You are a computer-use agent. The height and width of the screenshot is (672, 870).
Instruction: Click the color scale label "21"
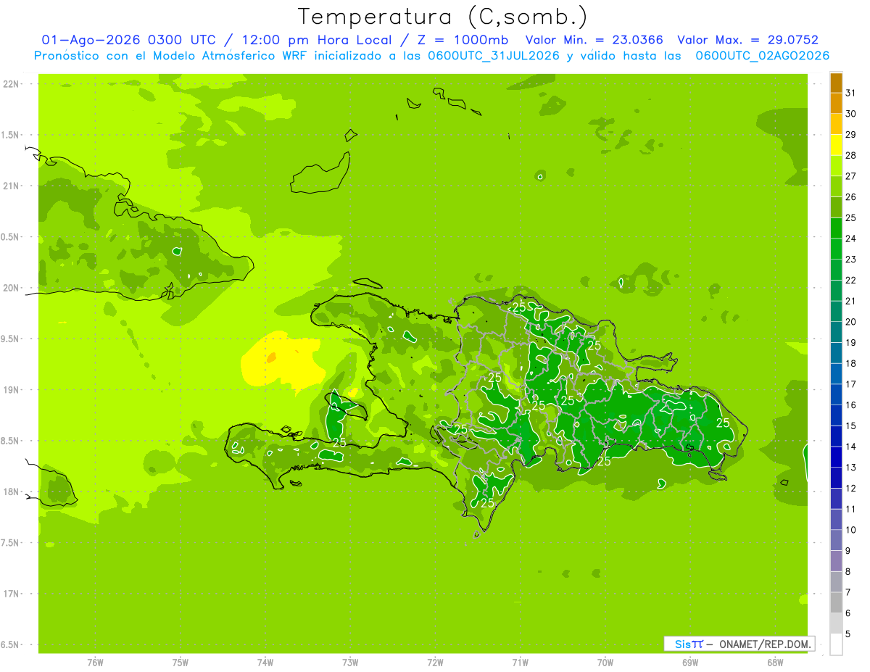pos(851,301)
